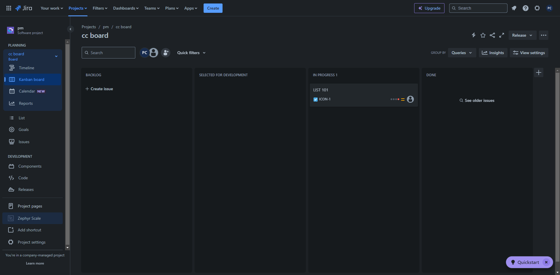Screen dimensions: 560x275
Task: Click the share board icon
Action: pyautogui.click(x=492, y=35)
